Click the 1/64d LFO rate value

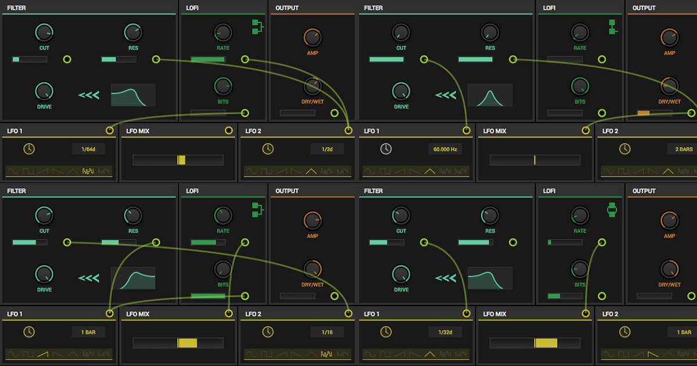pyautogui.click(x=89, y=149)
